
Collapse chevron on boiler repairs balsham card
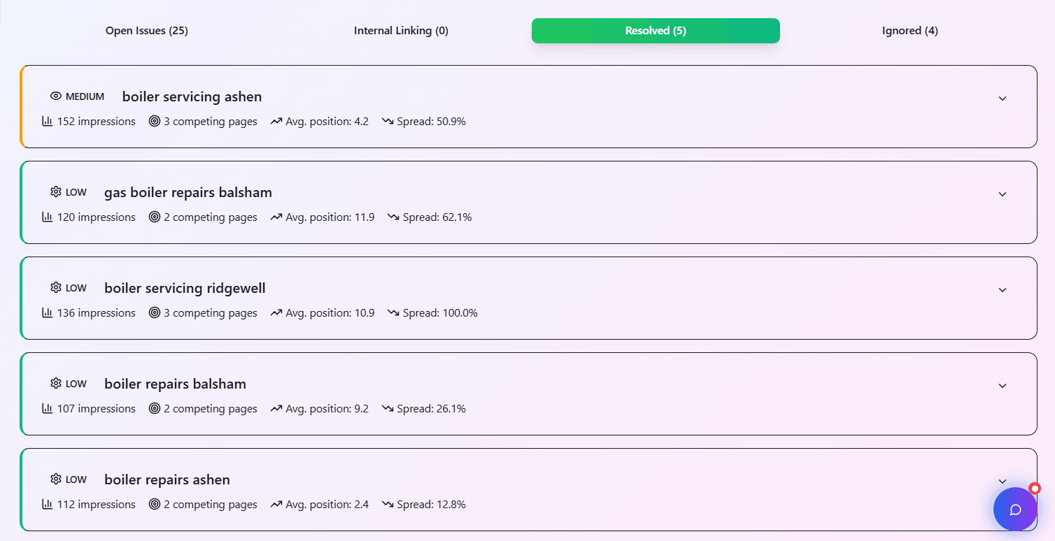coord(1003,385)
